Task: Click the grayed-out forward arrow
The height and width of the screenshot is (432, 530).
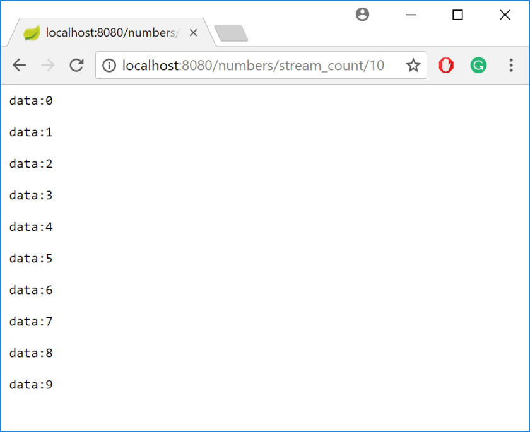Action: pos(48,65)
